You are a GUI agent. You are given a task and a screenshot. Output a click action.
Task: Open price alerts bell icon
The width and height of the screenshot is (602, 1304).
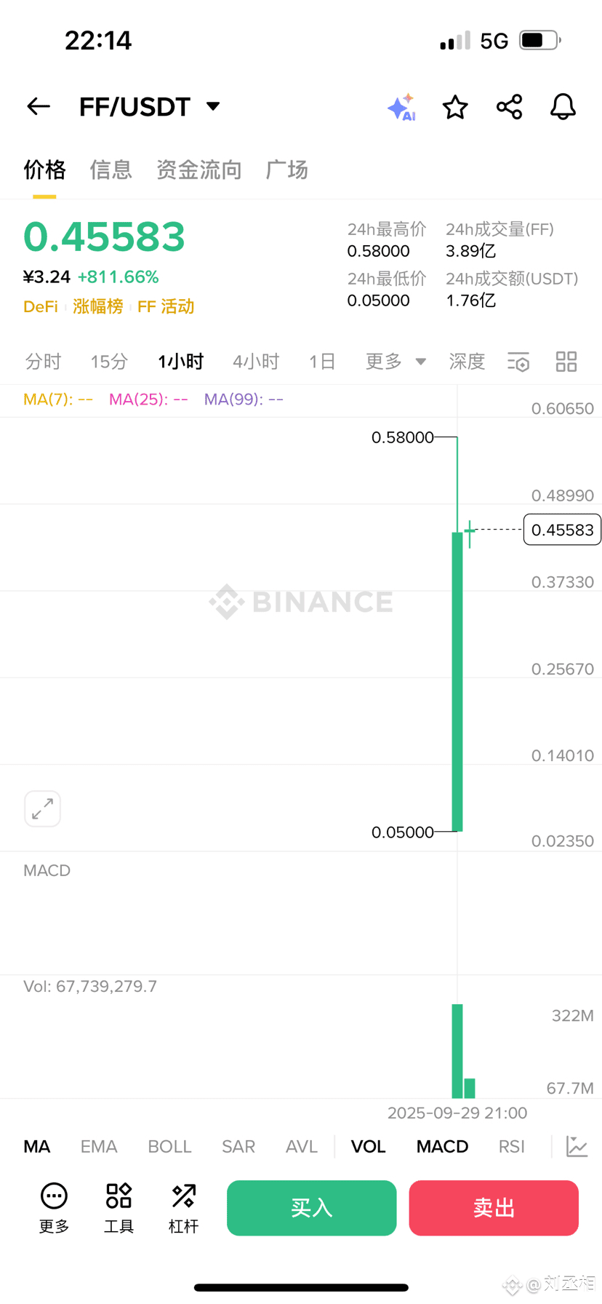(x=563, y=107)
